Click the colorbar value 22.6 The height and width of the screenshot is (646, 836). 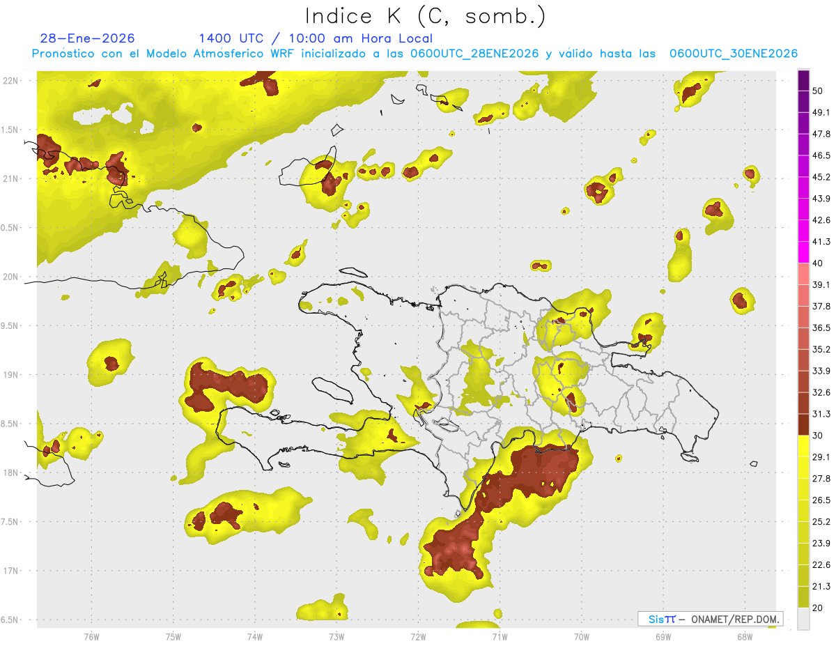821,565
